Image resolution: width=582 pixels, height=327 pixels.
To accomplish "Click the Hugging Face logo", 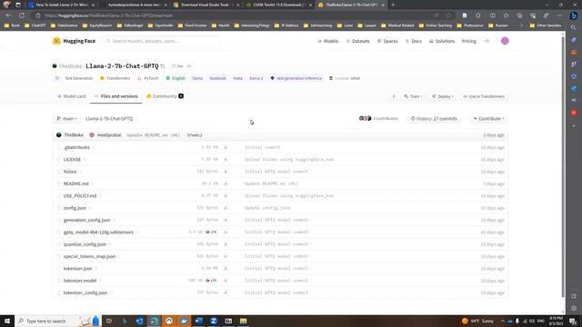I will [x=74, y=41].
